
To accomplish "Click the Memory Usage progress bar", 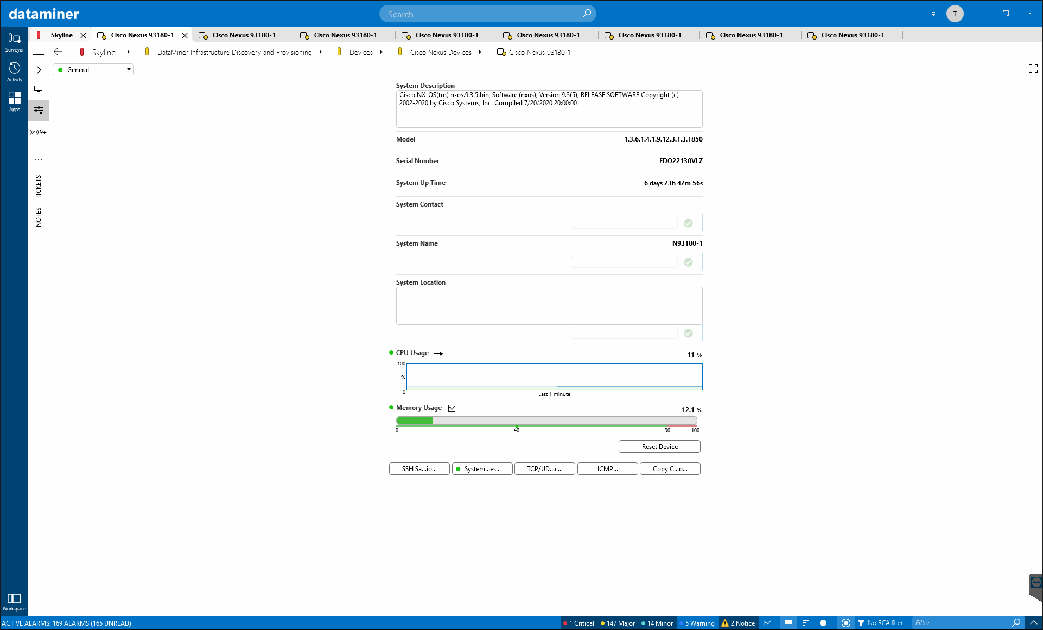I will [546, 421].
